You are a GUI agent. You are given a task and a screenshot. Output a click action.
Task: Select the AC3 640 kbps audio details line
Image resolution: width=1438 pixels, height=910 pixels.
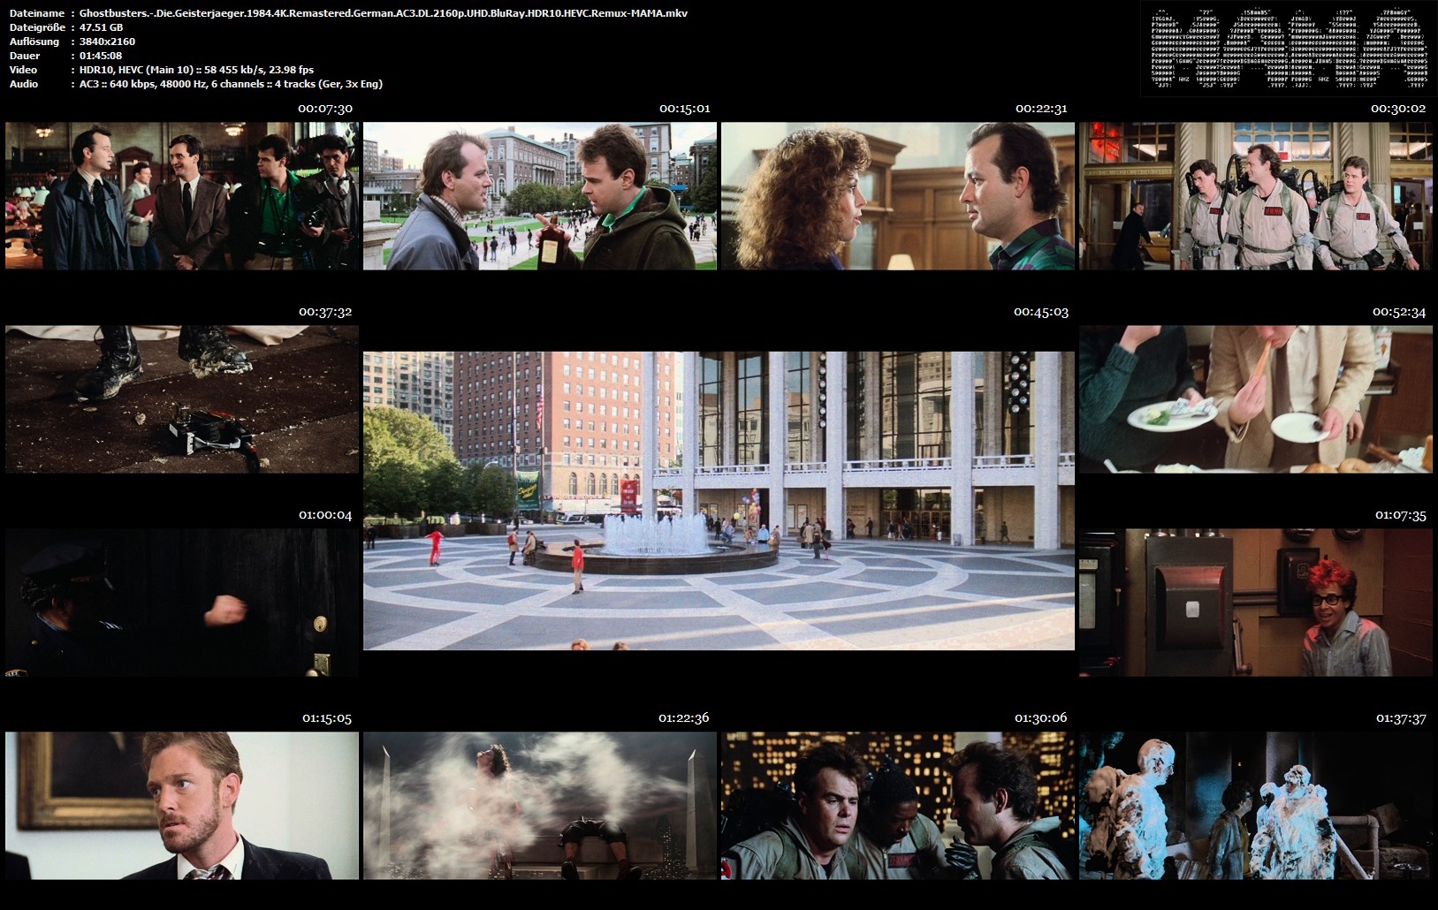(x=231, y=84)
